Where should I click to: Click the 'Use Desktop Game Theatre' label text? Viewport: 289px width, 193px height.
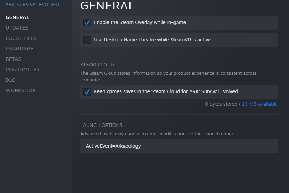click(x=152, y=40)
